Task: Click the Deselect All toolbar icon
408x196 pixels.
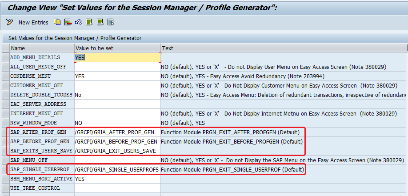Action: tap(111, 22)
